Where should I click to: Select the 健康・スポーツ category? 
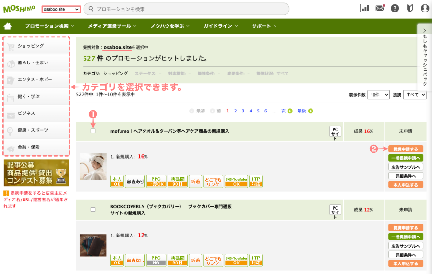36,130
